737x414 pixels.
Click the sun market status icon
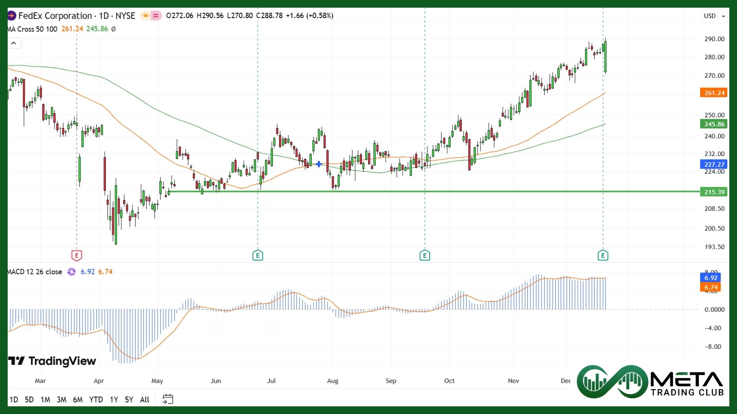pos(145,16)
